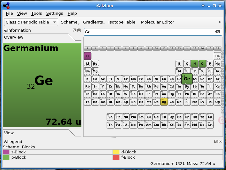This screenshot has width=226, height=170.
Task: Select the Xenon (Xe) element tile
Action: point(218,87)
